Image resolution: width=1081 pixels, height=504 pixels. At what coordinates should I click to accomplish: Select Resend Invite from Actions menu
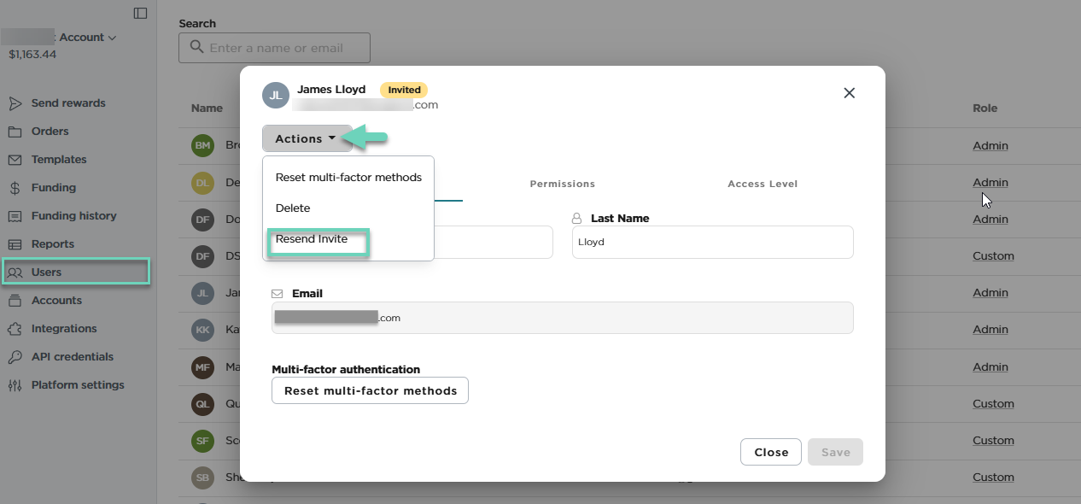tap(312, 239)
